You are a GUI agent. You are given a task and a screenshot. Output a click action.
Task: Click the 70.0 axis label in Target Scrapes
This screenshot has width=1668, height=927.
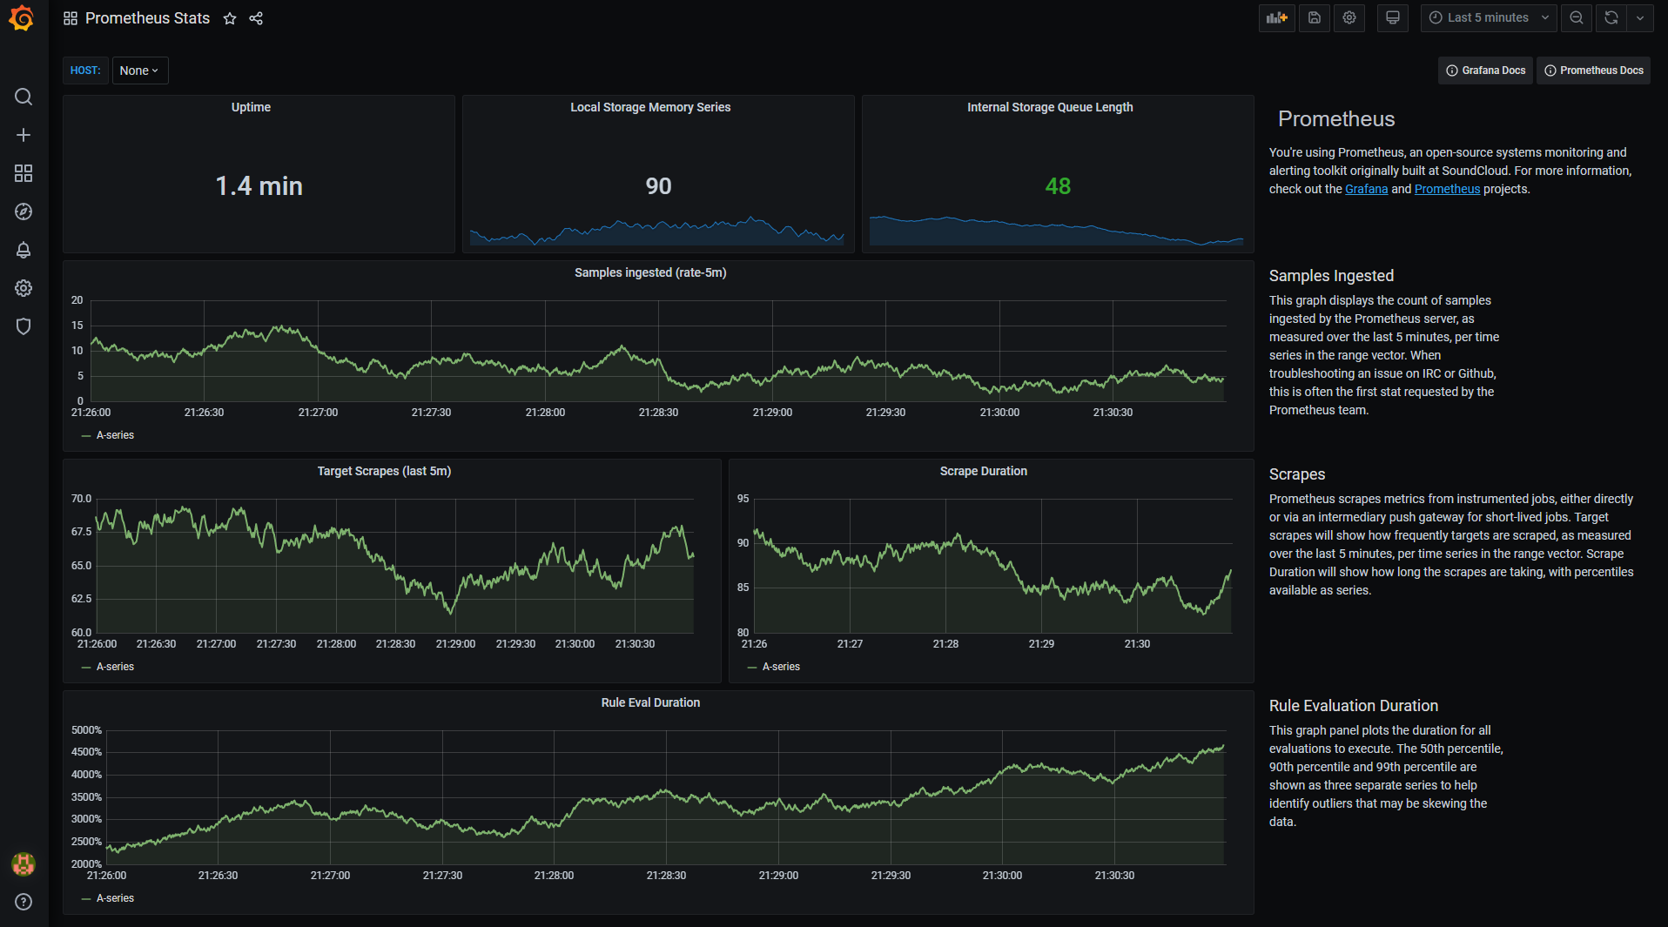coord(81,499)
